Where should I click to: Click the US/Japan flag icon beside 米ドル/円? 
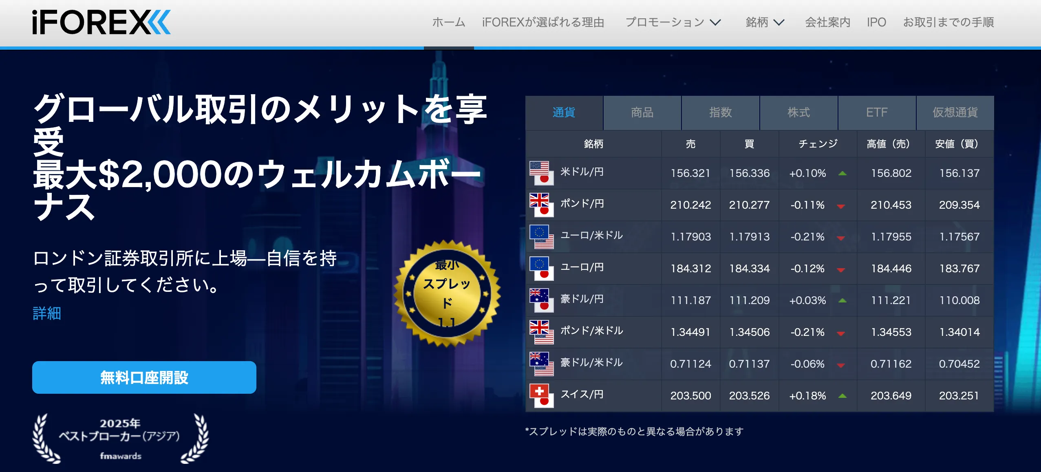pyautogui.click(x=542, y=173)
